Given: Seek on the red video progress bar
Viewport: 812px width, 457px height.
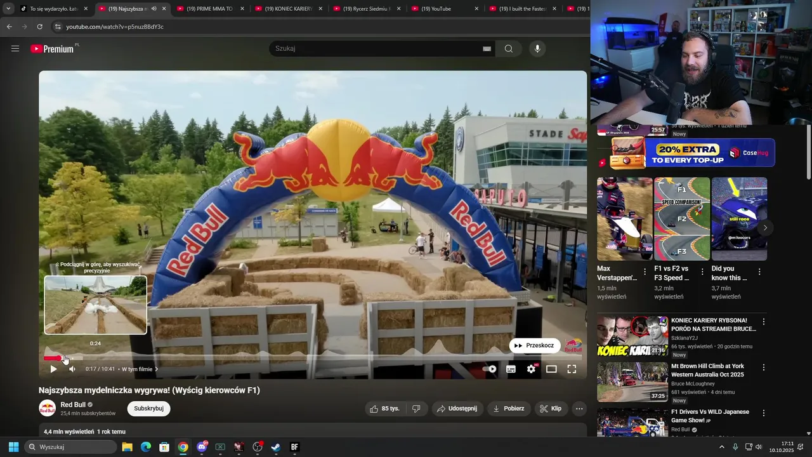Looking at the screenshot, I should pyautogui.click(x=53, y=358).
